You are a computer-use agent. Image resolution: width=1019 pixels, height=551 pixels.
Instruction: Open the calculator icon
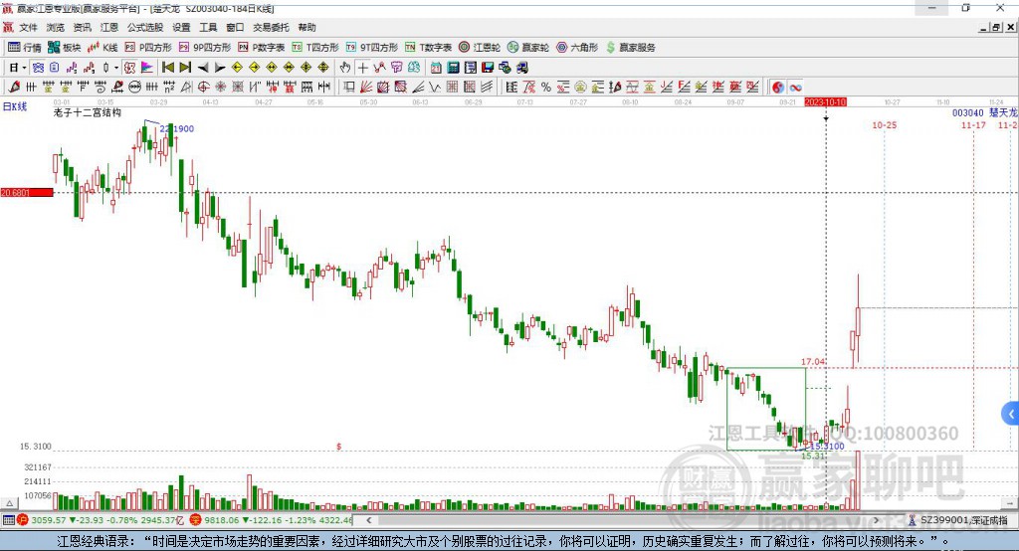(454, 68)
